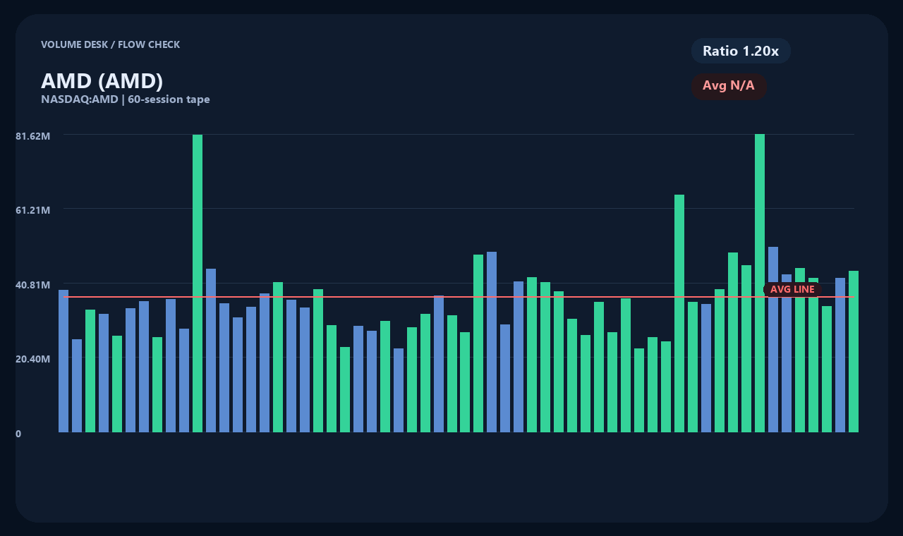The image size is (903, 536).
Task: Select the AVG LINE label tag
Action: point(792,289)
